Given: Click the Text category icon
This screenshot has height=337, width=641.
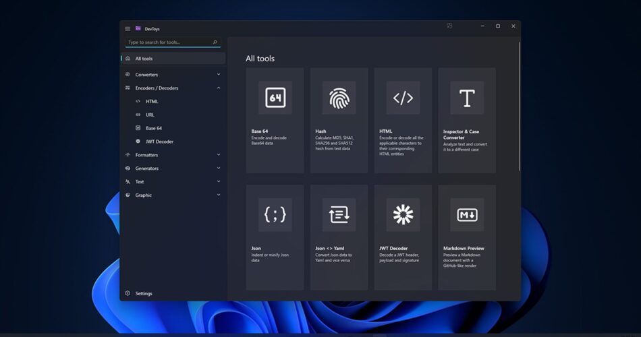Looking at the screenshot, I should tap(128, 181).
